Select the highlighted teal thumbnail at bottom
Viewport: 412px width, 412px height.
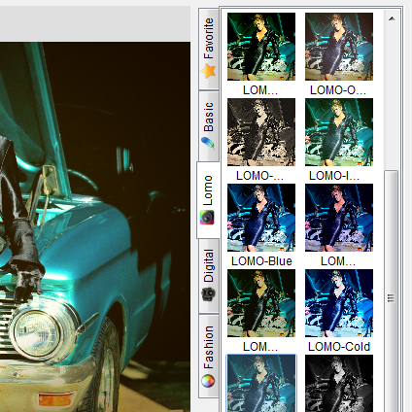(x=261, y=384)
